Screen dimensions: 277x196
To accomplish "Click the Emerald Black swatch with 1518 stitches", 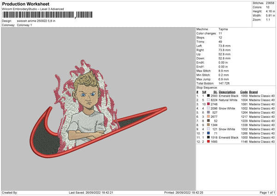I will 208,137.
